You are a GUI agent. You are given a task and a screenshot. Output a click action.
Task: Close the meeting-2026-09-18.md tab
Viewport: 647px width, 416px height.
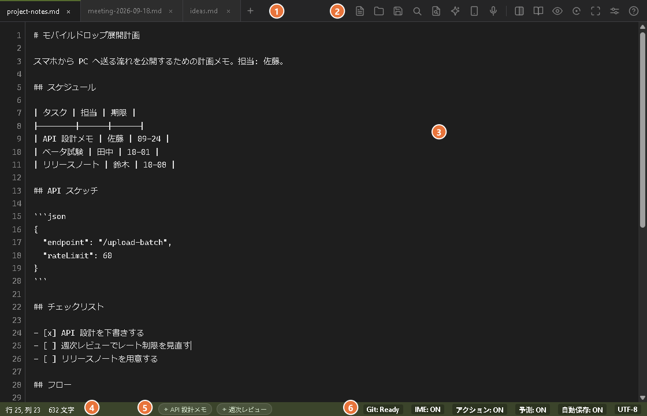point(171,11)
